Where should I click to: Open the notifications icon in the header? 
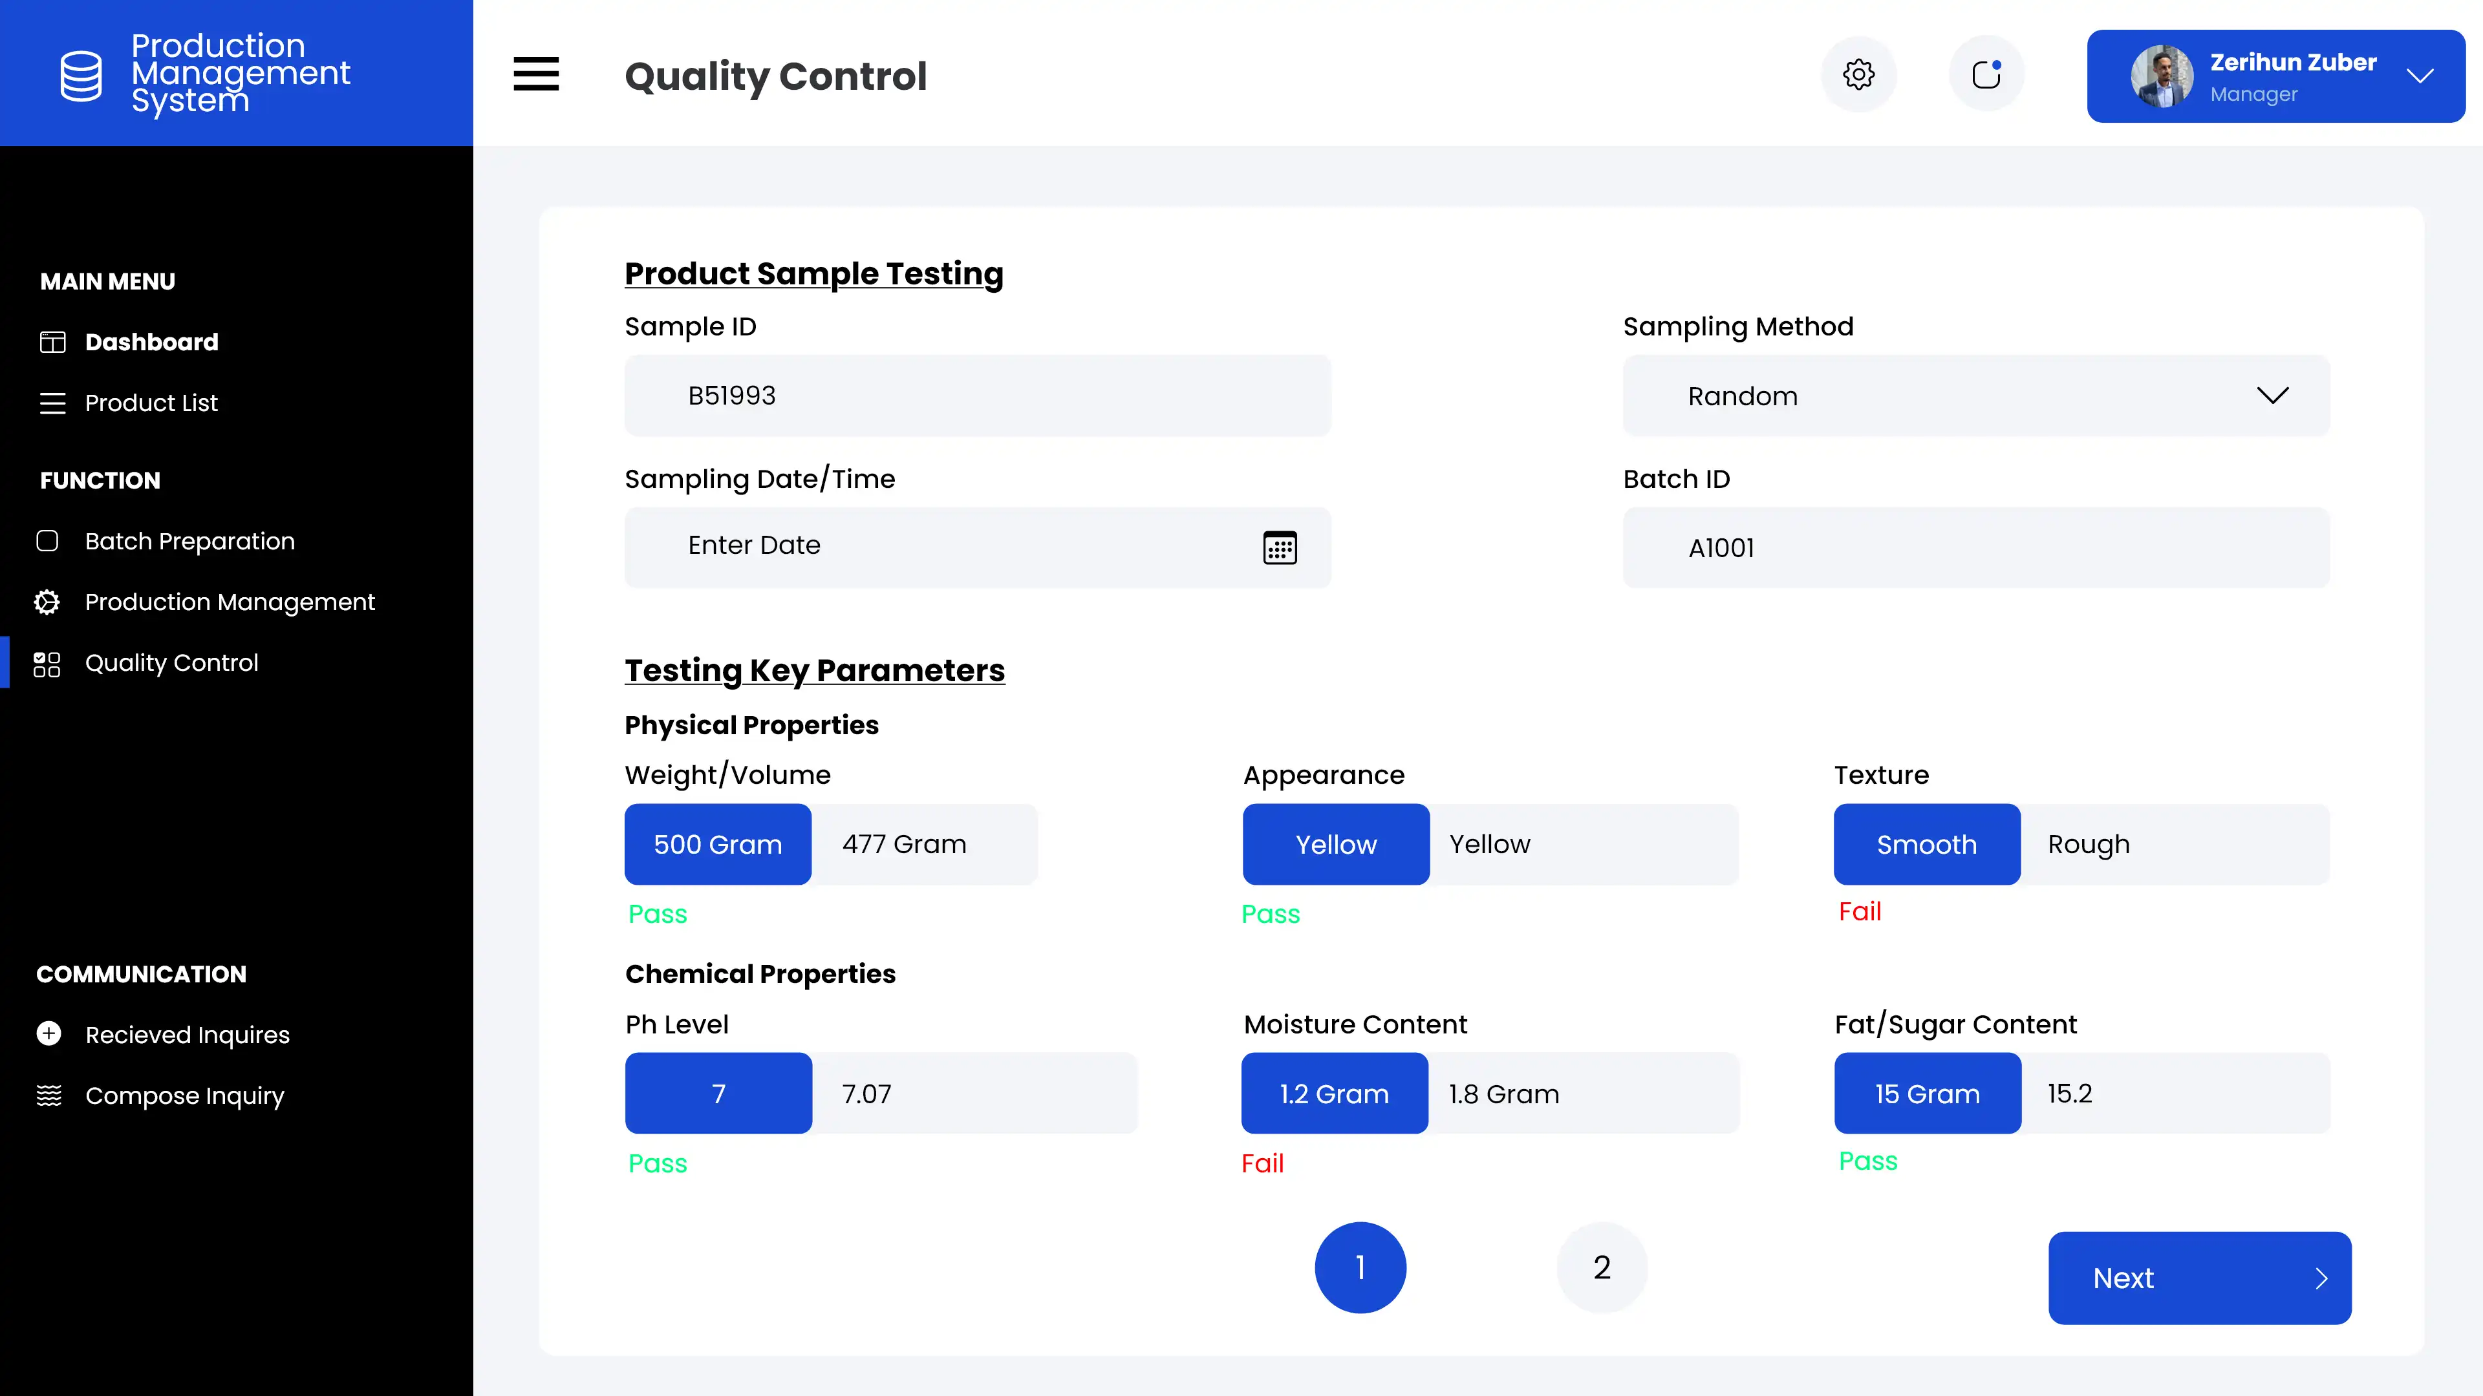1986,74
